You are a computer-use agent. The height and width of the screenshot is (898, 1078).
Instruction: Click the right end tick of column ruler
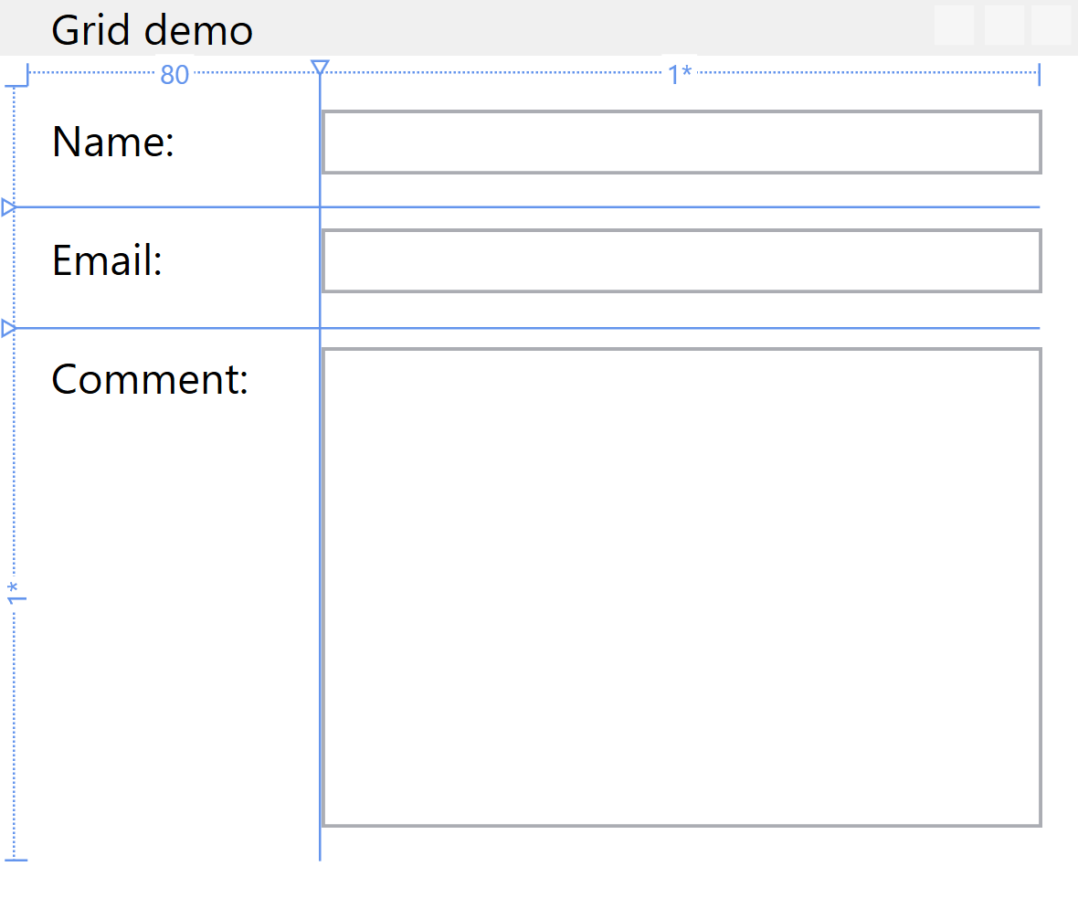click(x=1040, y=75)
